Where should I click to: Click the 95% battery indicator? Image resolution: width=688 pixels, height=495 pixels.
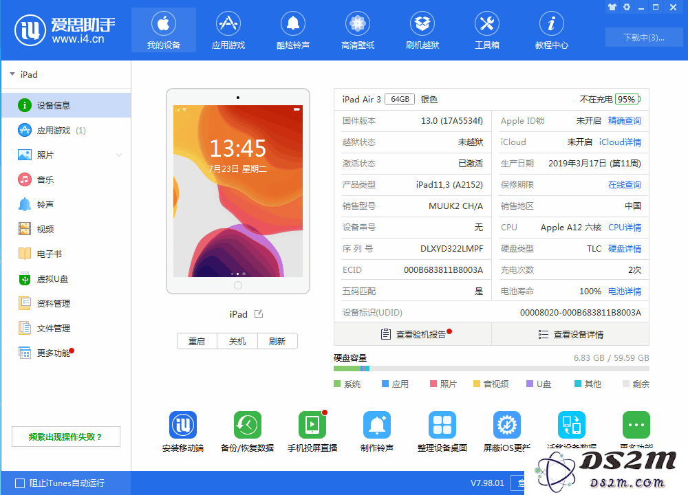(627, 99)
